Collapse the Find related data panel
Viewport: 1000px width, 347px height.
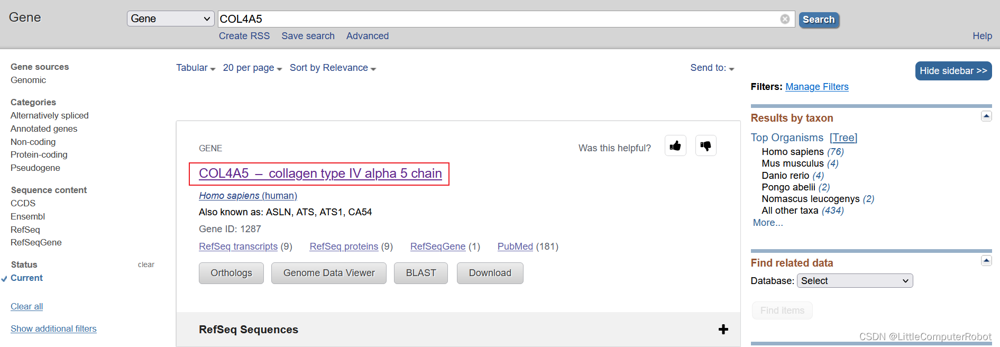986,260
